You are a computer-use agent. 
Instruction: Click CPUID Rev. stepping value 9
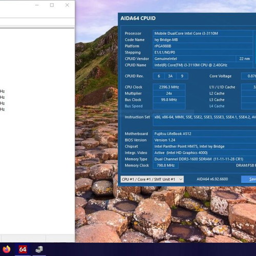tap(182, 76)
